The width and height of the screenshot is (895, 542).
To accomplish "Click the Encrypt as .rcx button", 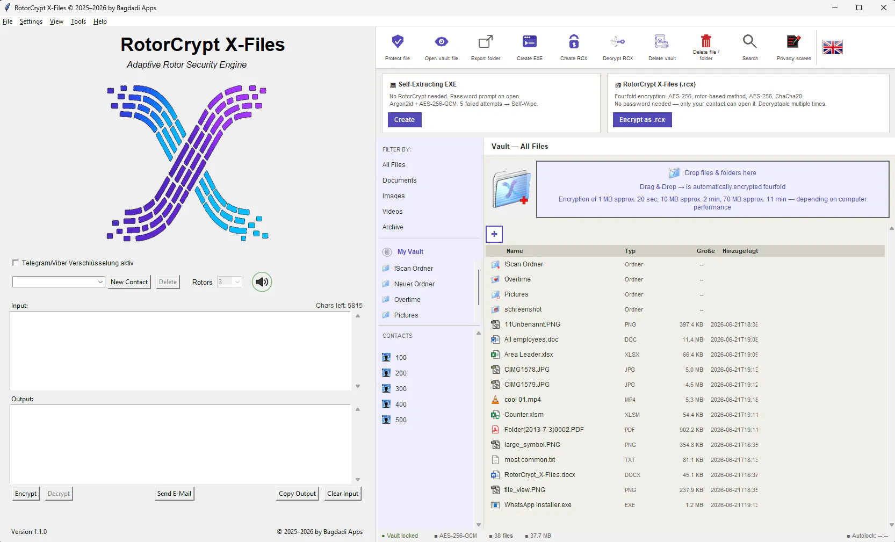I will coord(642,120).
